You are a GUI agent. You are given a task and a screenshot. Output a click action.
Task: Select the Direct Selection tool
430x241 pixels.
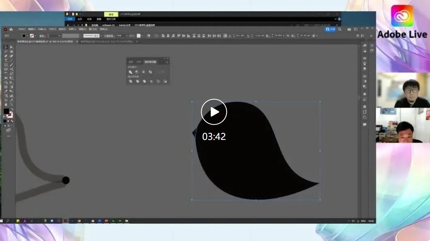(x=12, y=47)
